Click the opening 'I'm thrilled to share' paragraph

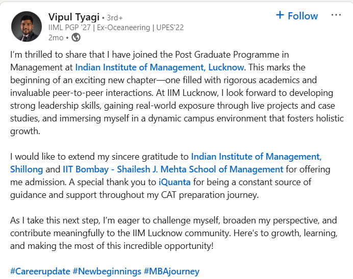tap(153, 54)
